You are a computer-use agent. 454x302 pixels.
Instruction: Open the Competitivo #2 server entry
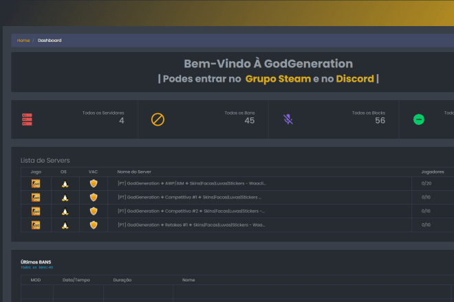point(191,211)
